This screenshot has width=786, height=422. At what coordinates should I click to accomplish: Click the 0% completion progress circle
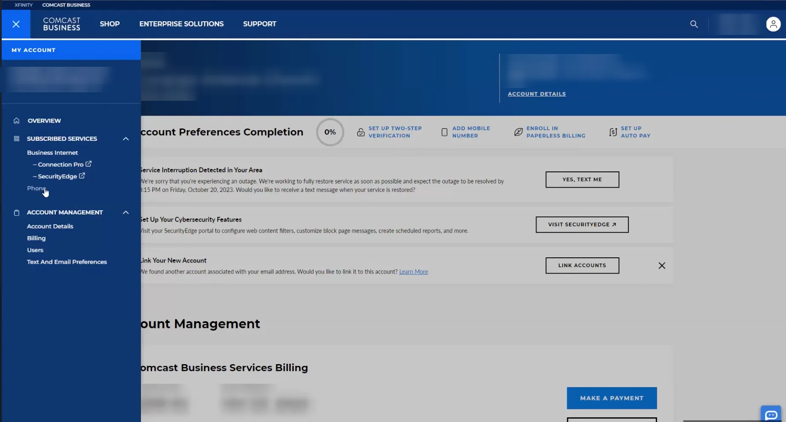click(330, 132)
